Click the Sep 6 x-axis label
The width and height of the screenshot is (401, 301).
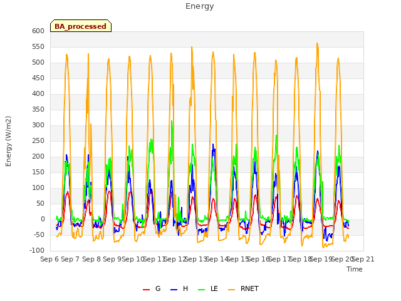click(49, 259)
